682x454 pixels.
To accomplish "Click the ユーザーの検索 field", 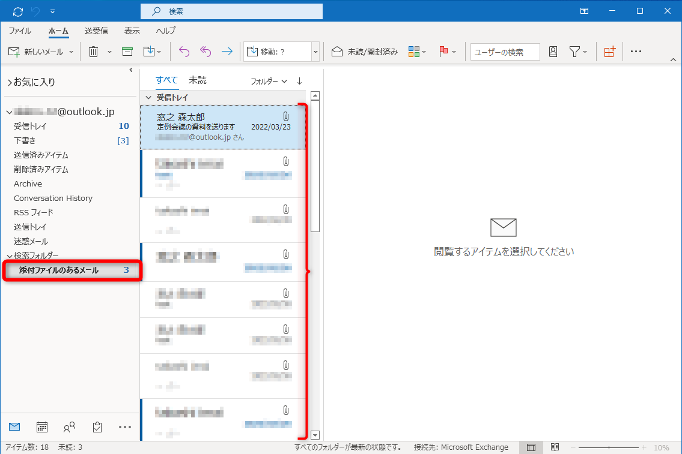I will click(505, 52).
